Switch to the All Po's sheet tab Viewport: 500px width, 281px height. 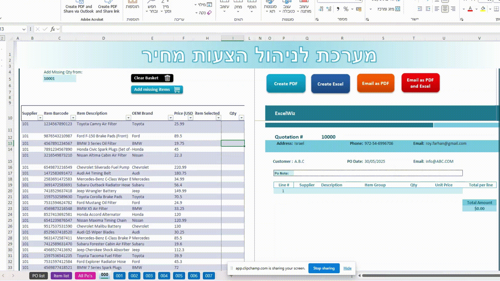click(x=85, y=276)
